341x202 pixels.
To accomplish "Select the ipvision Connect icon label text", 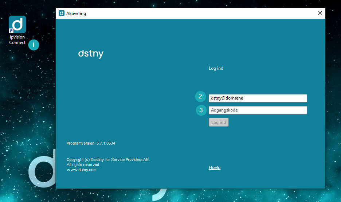I will (17, 40).
